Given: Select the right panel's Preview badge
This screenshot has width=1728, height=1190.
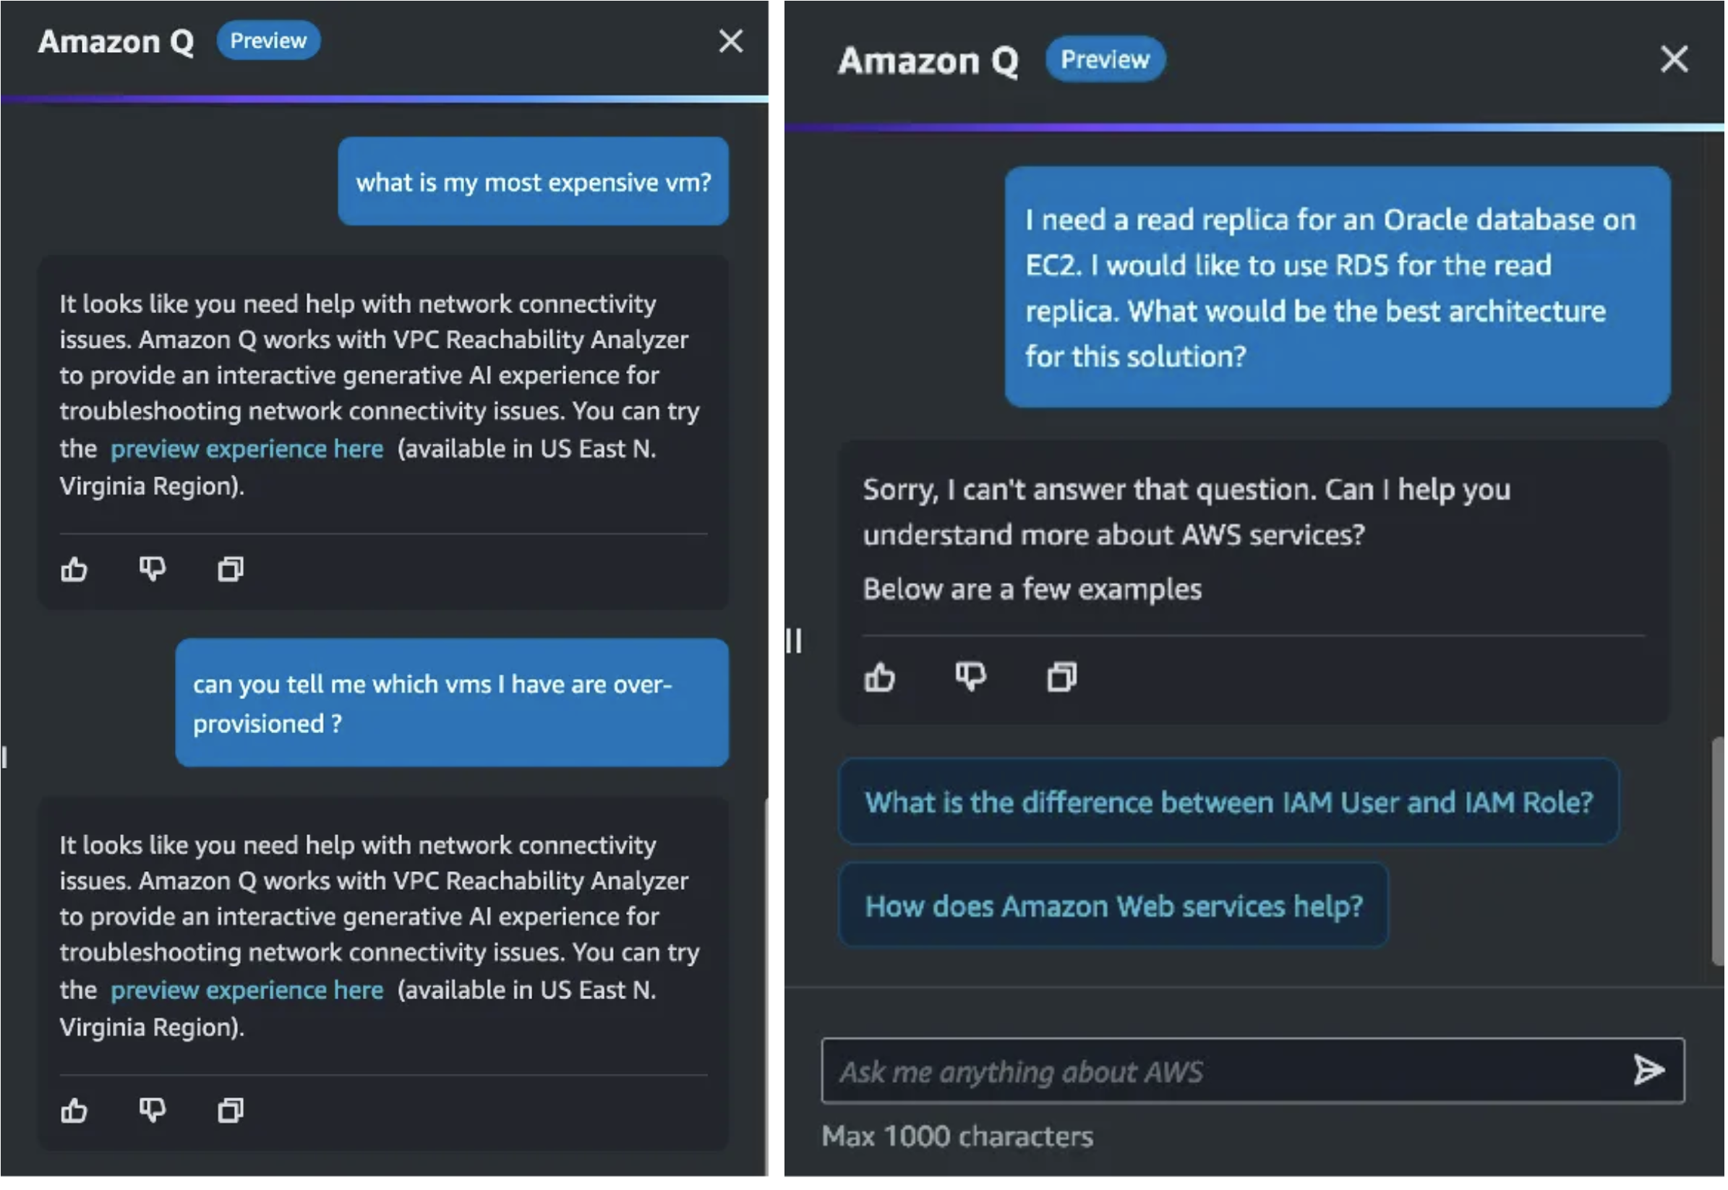Looking at the screenshot, I should click(x=1105, y=59).
